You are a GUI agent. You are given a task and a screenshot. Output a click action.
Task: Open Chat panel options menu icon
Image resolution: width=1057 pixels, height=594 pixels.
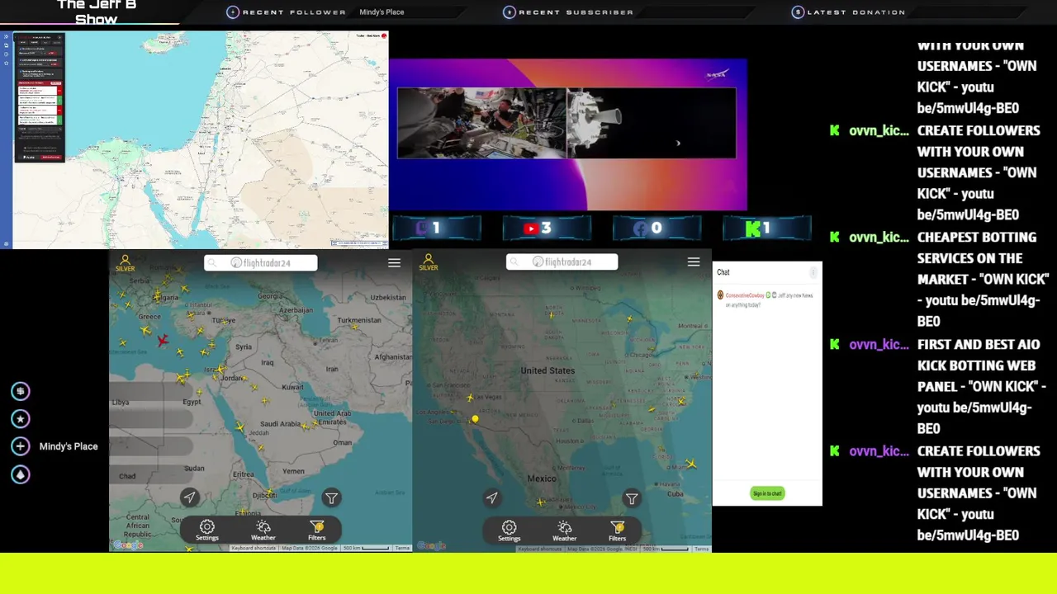click(x=813, y=272)
